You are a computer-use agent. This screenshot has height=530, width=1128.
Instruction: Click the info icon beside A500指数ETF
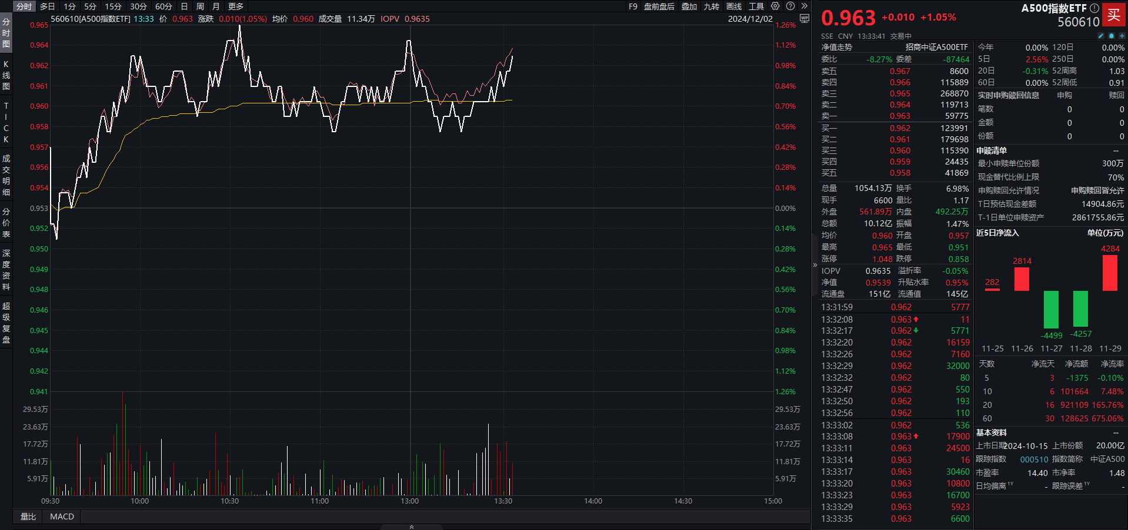[1094, 8]
